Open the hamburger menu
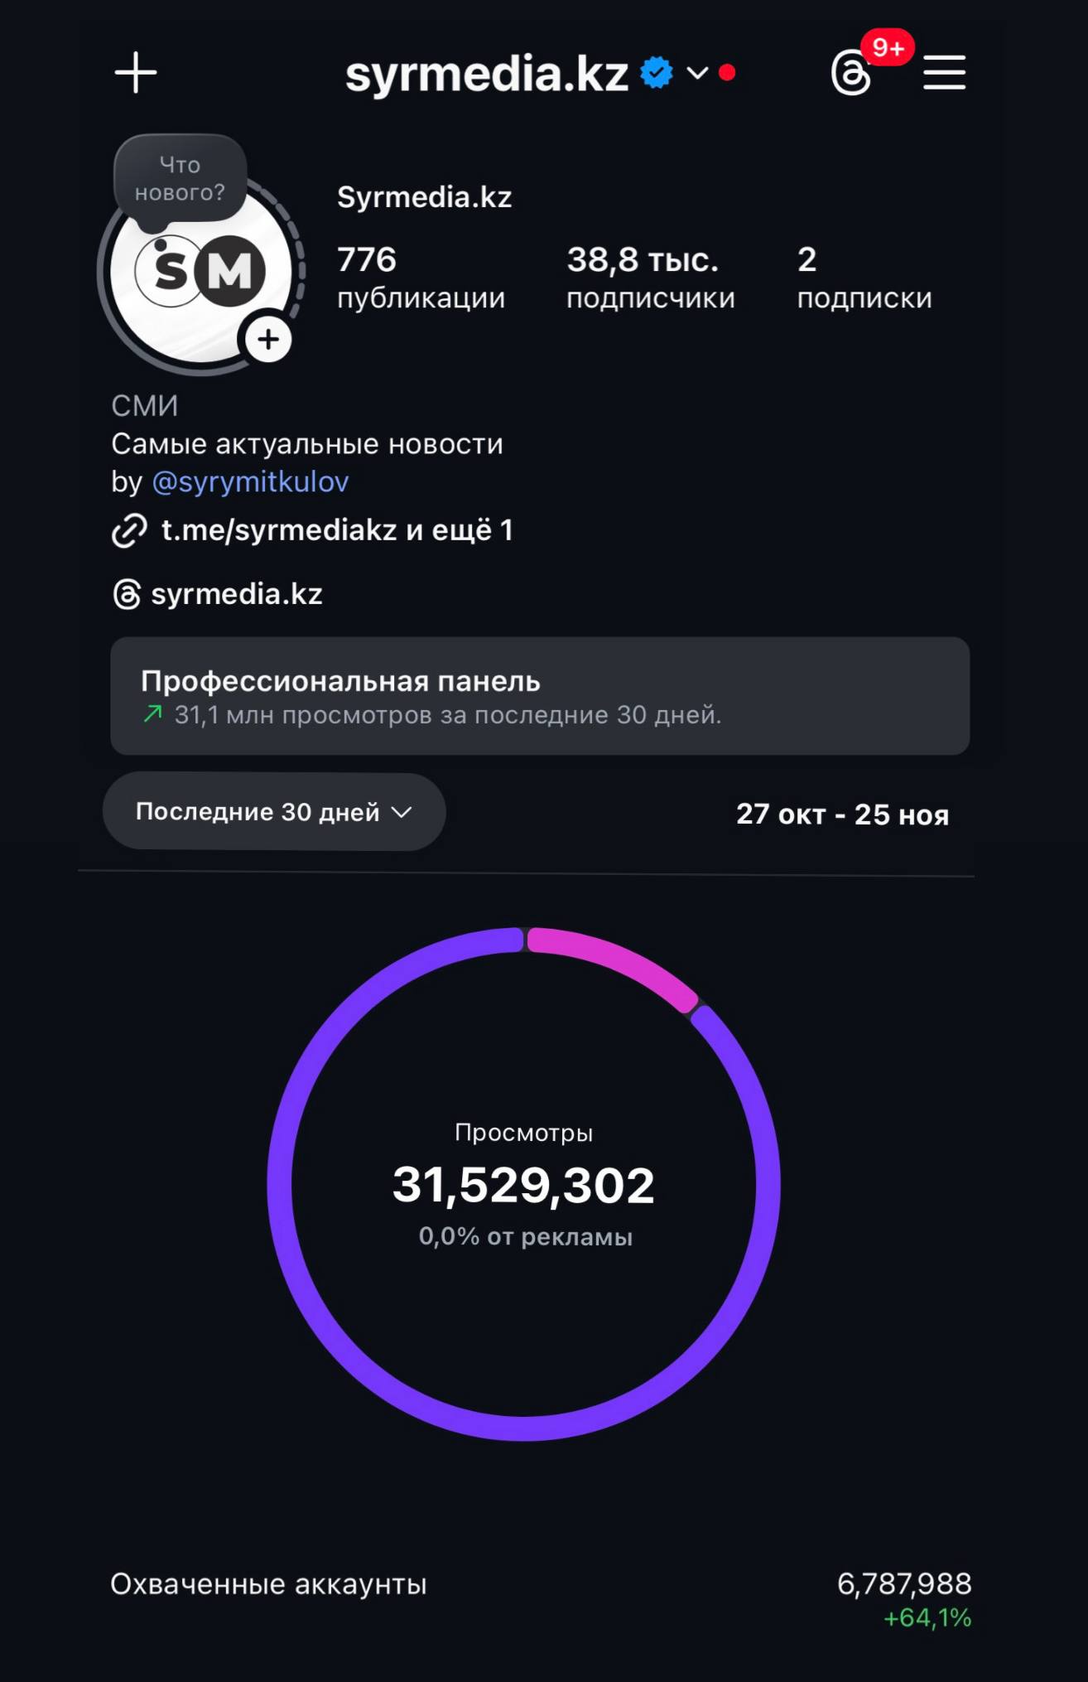 coord(945,73)
